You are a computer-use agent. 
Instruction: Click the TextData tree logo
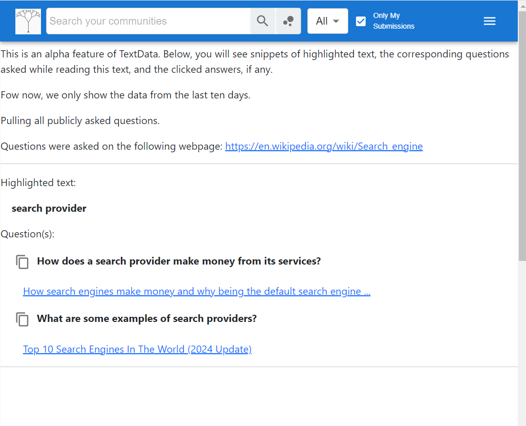28,22
